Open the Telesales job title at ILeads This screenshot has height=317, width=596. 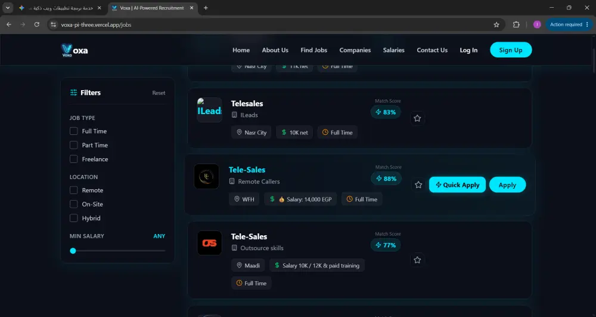click(x=247, y=103)
